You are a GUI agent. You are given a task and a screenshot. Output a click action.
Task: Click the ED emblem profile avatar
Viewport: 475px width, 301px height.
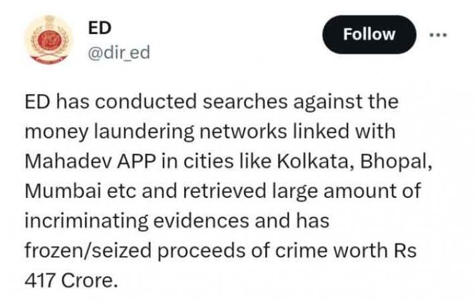[x=49, y=40]
